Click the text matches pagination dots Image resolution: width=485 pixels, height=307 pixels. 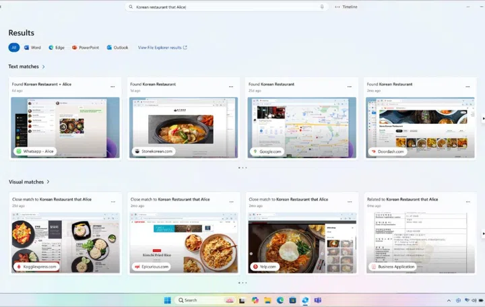[242, 168]
